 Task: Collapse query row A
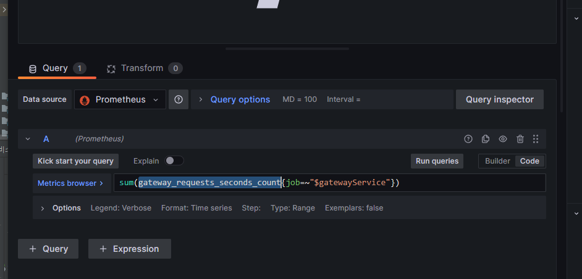pos(27,139)
